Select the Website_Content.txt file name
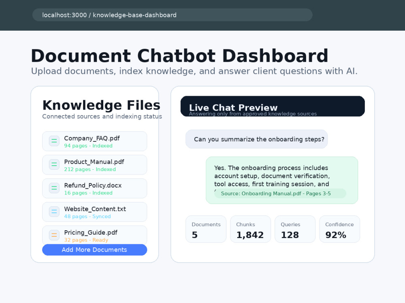 95,209
